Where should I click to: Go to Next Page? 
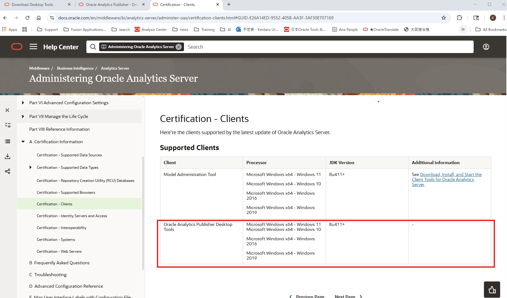coord(348,296)
